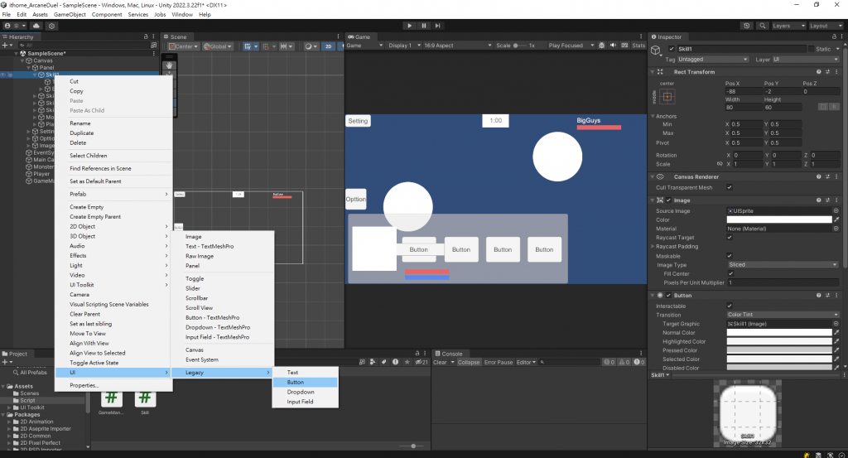Select Duplicate in the context menu
This screenshot has height=458, width=848.
82,133
